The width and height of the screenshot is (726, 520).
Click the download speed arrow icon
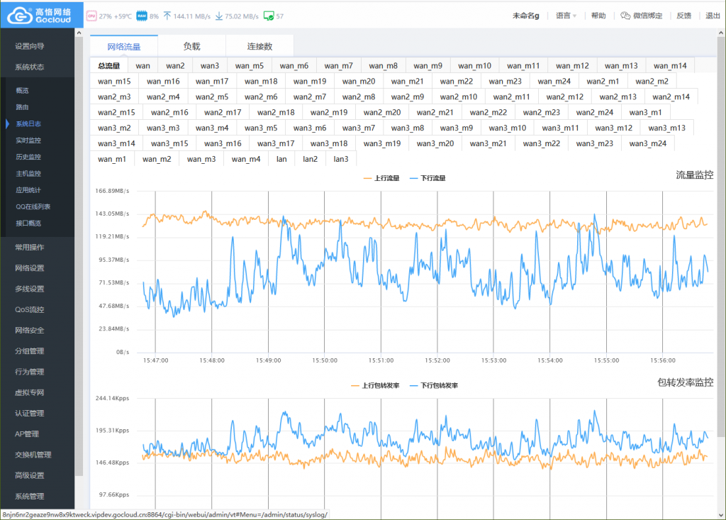coord(219,16)
